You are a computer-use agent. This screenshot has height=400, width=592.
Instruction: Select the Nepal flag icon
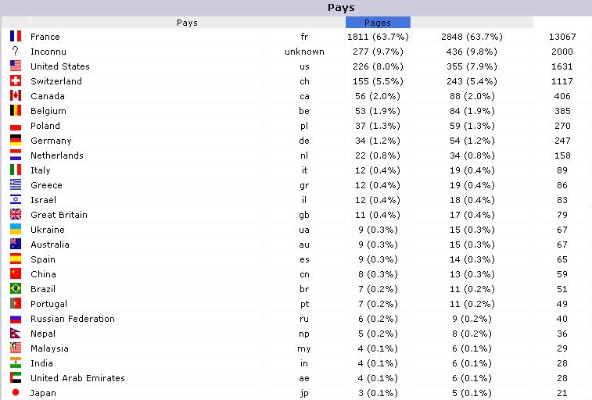[x=16, y=334]
